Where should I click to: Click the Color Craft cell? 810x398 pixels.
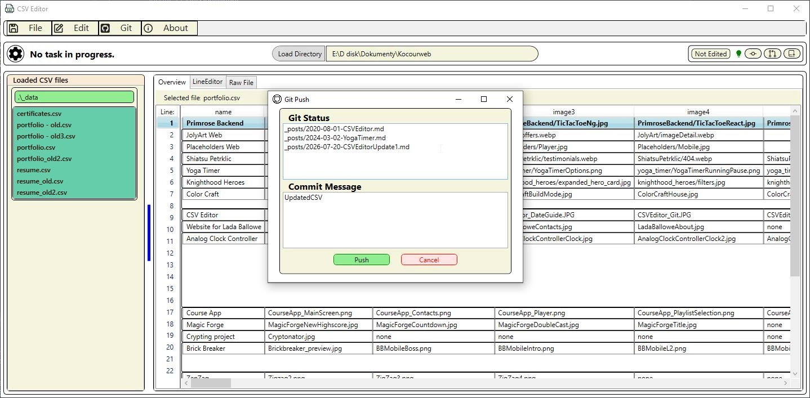[x=224, y=194]
